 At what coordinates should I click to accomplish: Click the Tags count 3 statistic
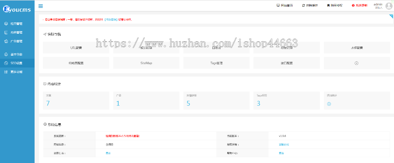point(259,103)
